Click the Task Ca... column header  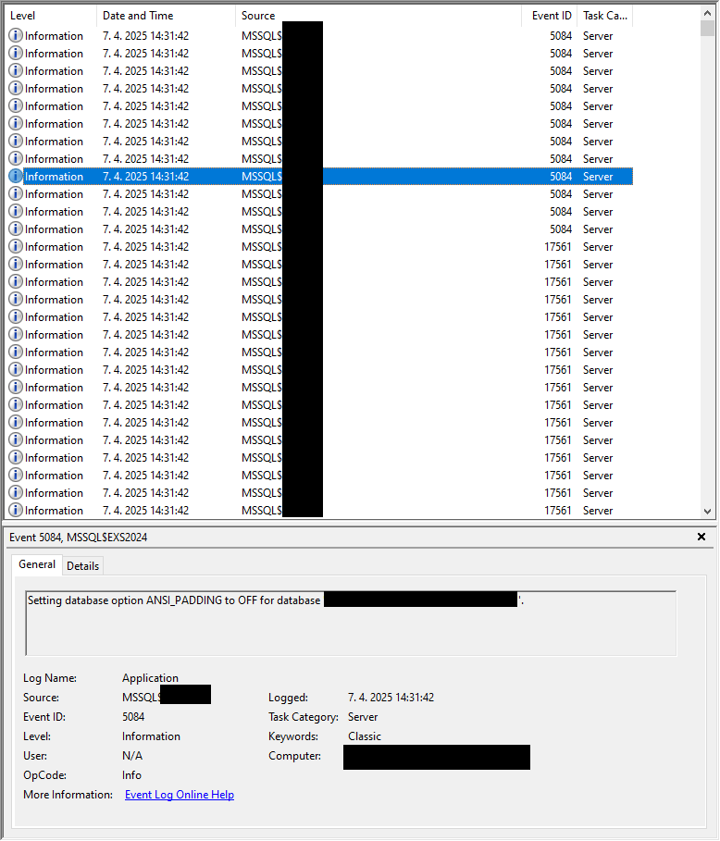pos(604,16)
